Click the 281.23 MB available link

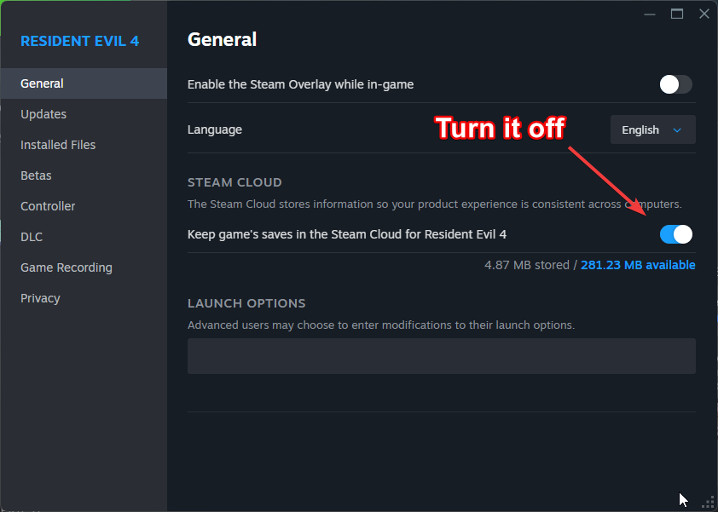click(638, 265)
